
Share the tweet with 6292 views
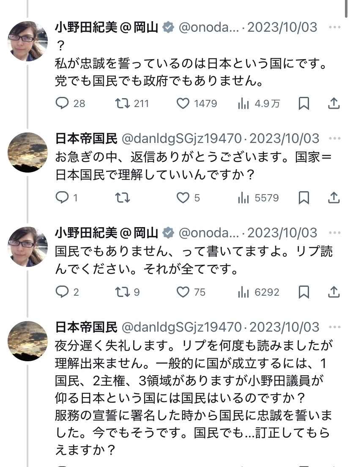[334, 292]
